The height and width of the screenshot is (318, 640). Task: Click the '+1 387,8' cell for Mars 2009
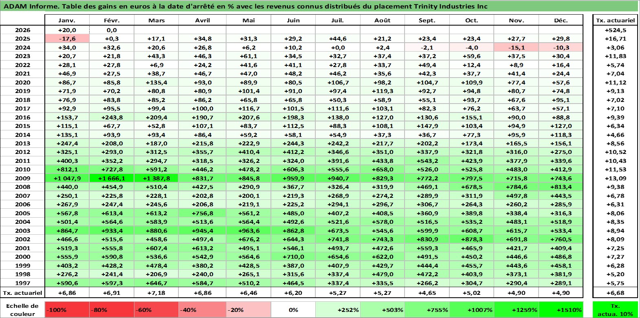tap(156, 178)
